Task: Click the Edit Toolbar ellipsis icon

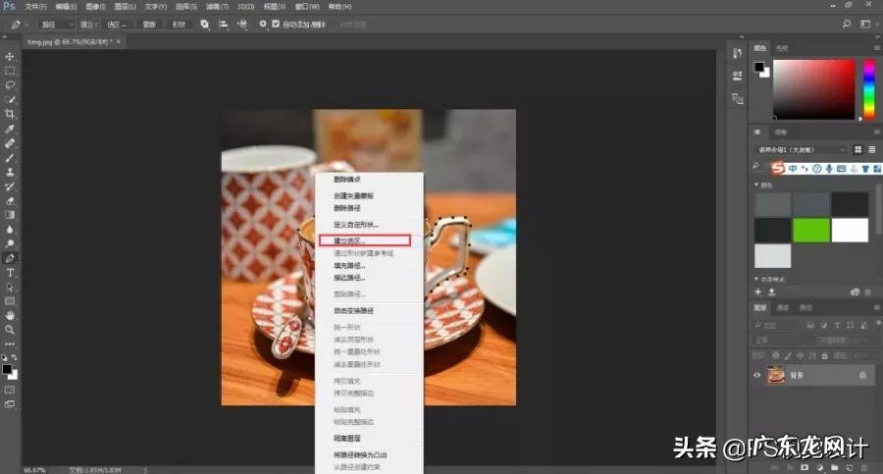Action: click(x=10, y=343)
